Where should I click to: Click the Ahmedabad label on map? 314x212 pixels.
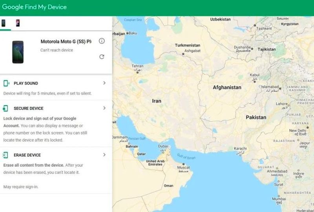[277, 171]
